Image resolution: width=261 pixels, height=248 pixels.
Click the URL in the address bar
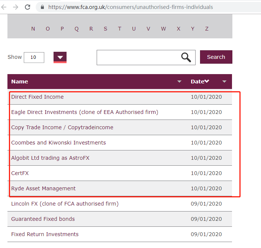pos(130,7)
